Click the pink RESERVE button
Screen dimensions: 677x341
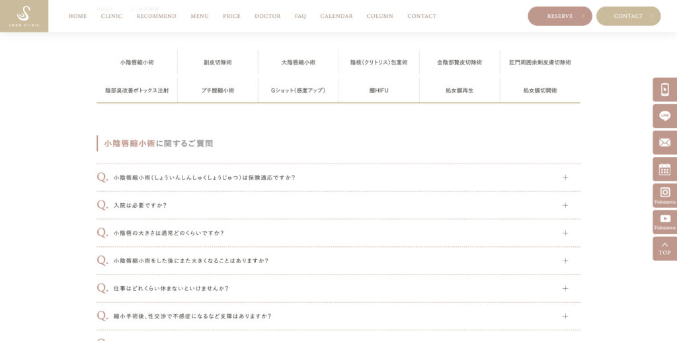coord(560,16)
